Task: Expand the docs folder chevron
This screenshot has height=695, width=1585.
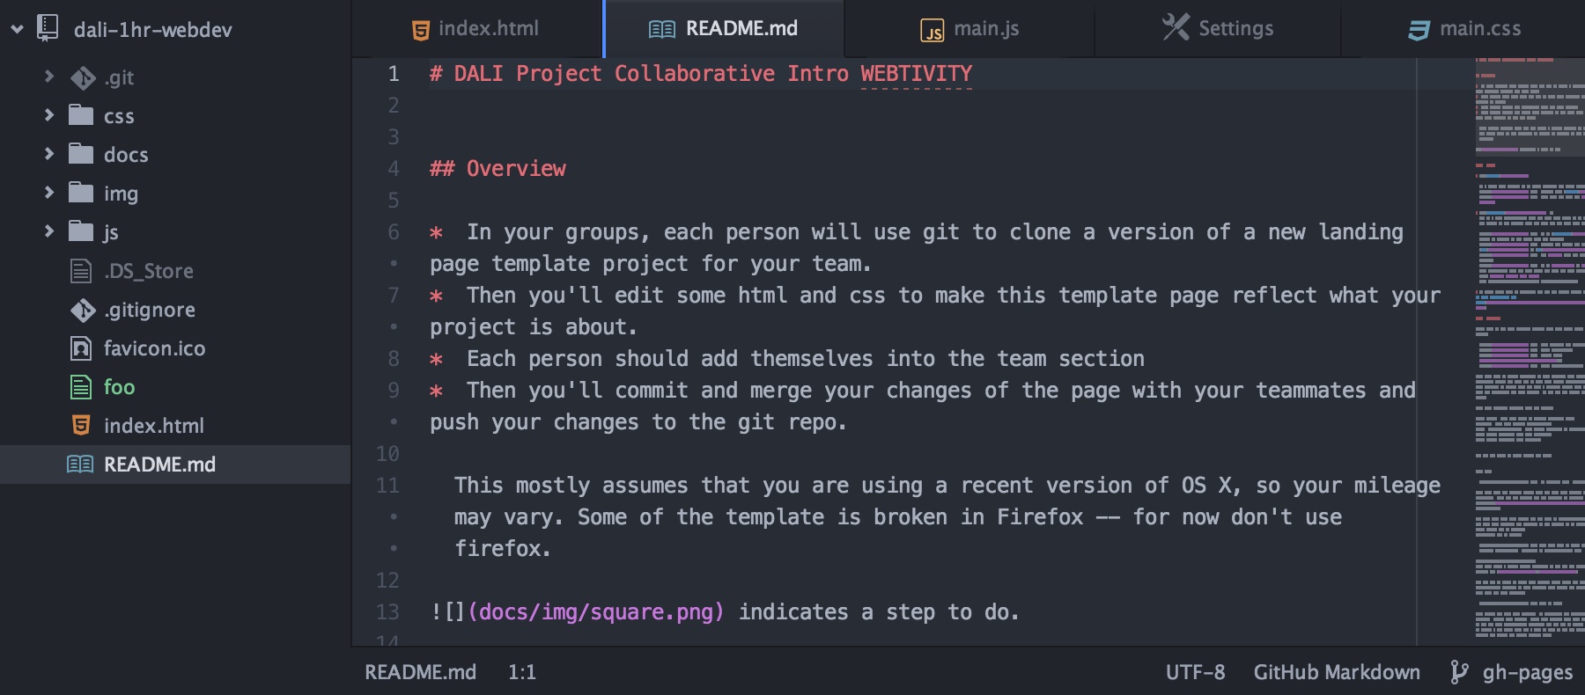Action: tap(49, 154)
